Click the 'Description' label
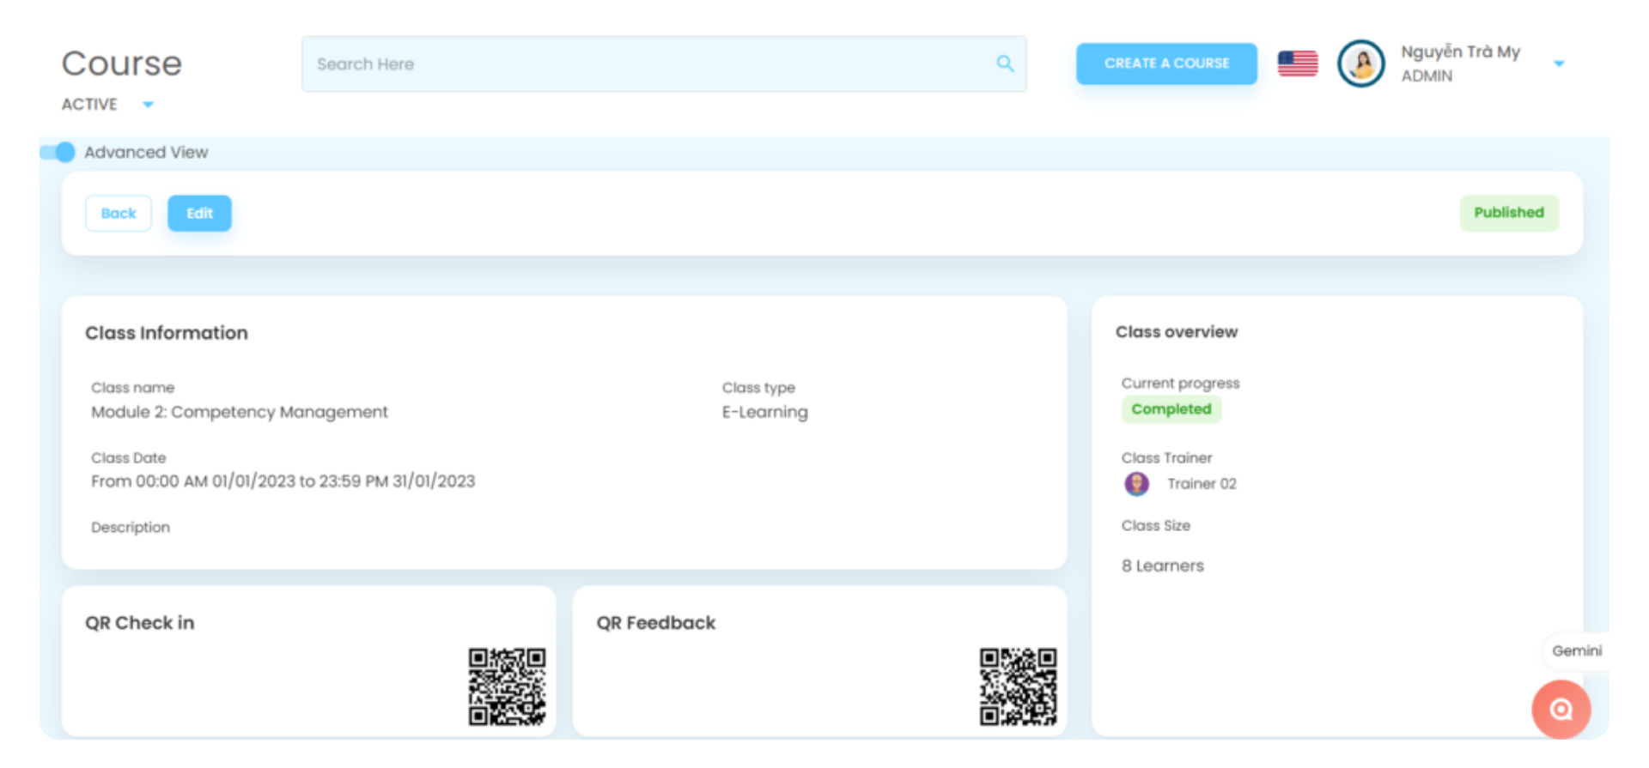1649x768 pixels. [x=131, y=528]
